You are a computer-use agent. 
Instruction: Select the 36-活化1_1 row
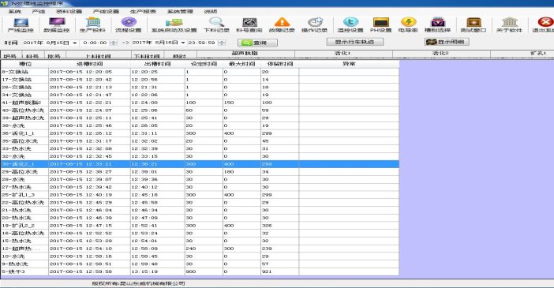click(200, 133)
